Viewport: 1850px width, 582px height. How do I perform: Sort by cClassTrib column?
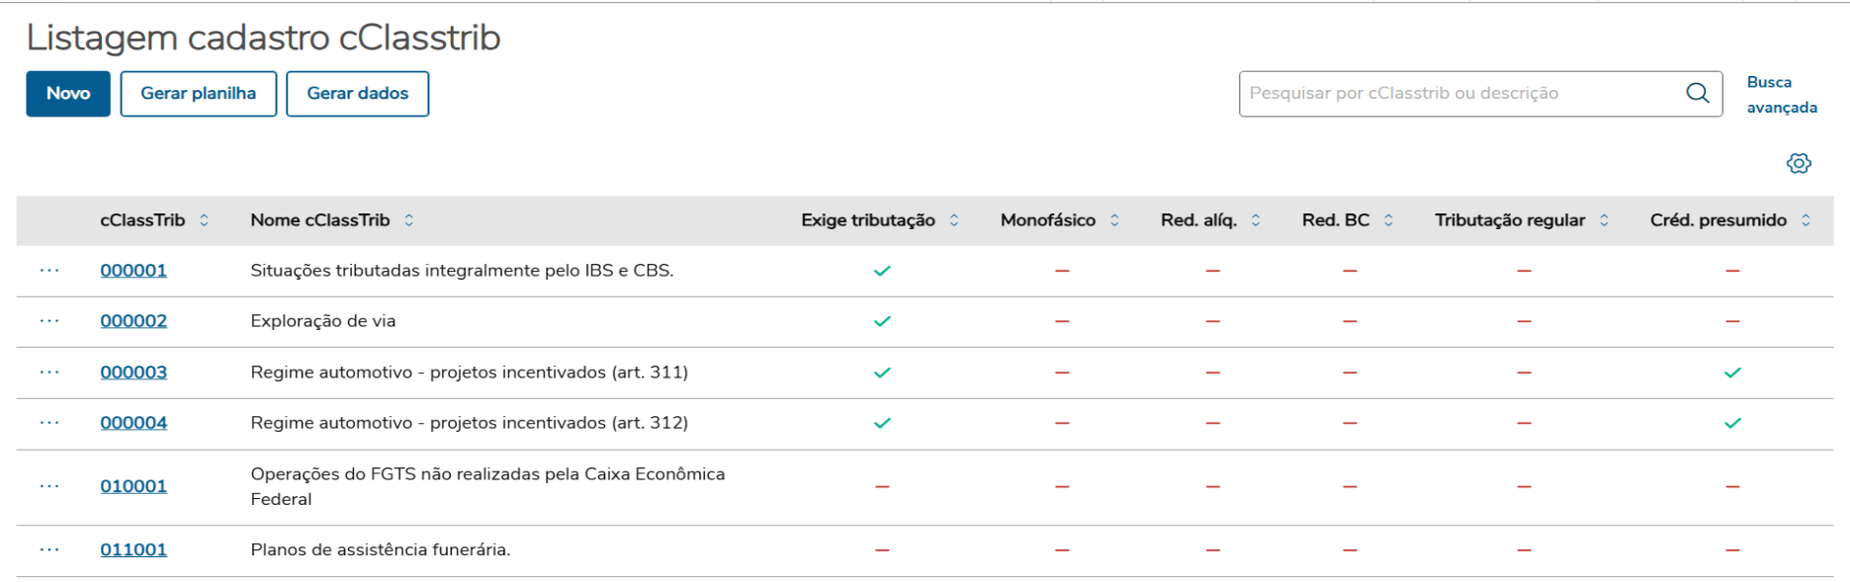pyautogui.click(x=204, y=220)
